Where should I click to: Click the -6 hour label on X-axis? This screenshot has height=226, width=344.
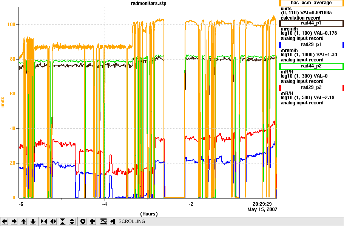[21, 204]
